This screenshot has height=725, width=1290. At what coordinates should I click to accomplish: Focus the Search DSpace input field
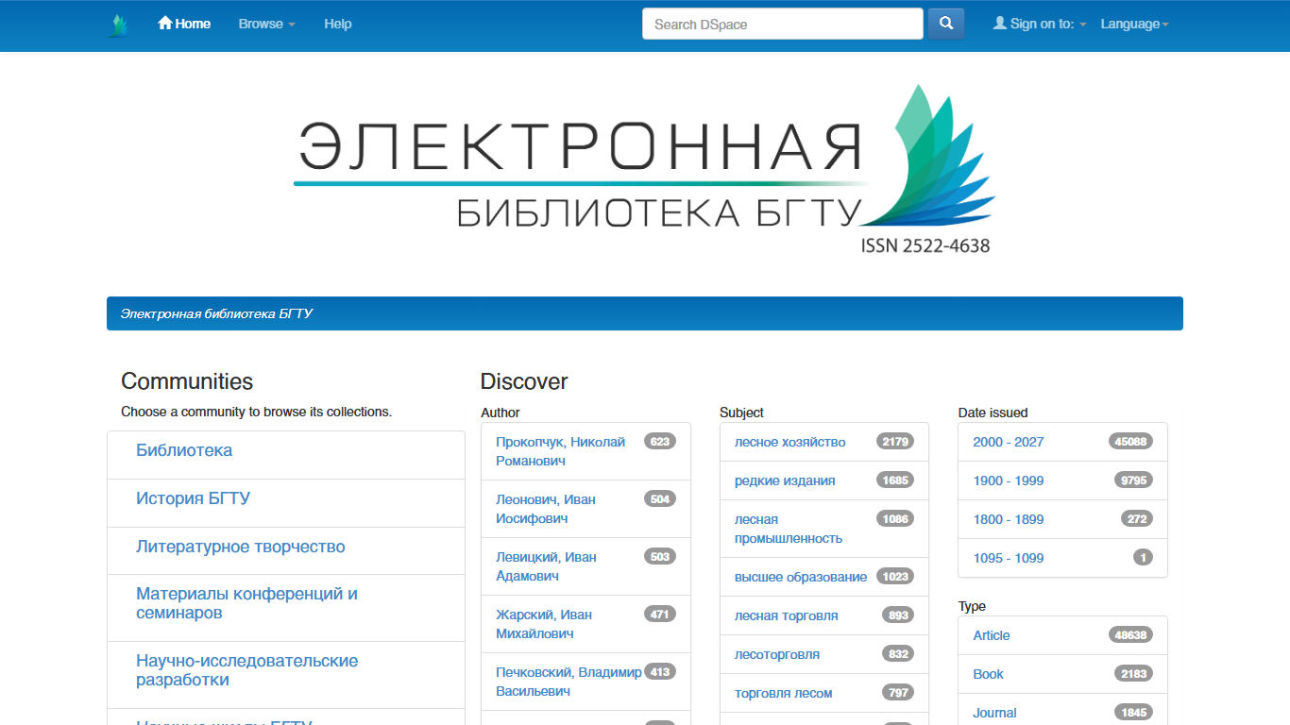point(783,24)
